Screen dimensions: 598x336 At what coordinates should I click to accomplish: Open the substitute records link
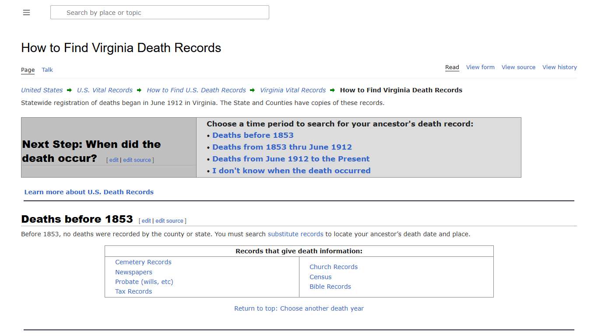pyautogui.click(x=295, y=234)
